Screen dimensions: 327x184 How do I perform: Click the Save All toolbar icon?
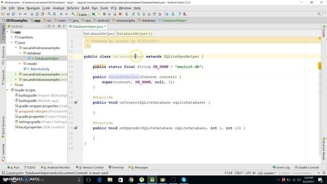pos(8,14)
